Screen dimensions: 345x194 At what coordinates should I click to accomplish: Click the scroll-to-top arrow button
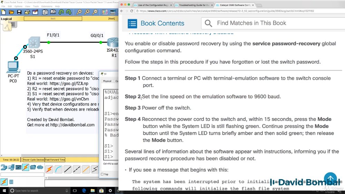330,178
